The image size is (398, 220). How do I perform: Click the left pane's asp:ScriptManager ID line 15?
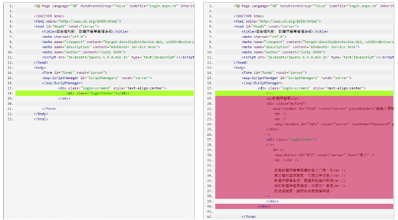click(97, 78)
